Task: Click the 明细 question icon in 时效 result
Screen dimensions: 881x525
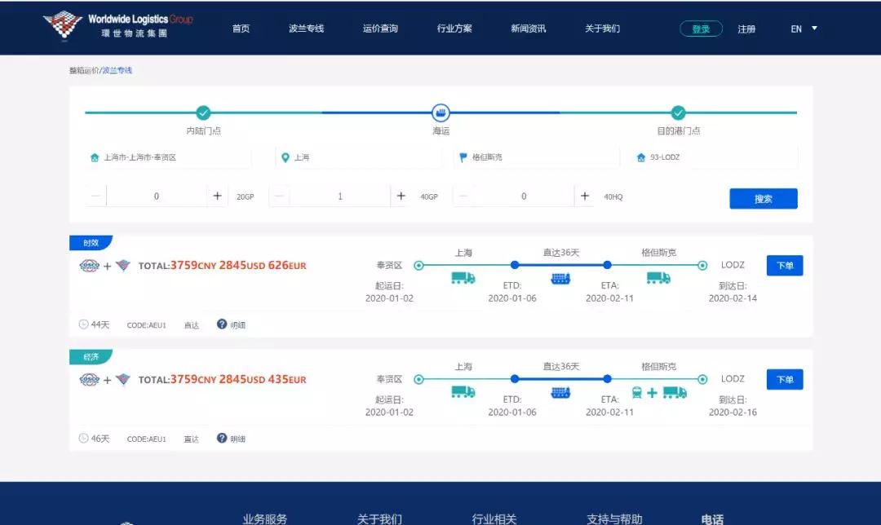Action: click(222, 324)
